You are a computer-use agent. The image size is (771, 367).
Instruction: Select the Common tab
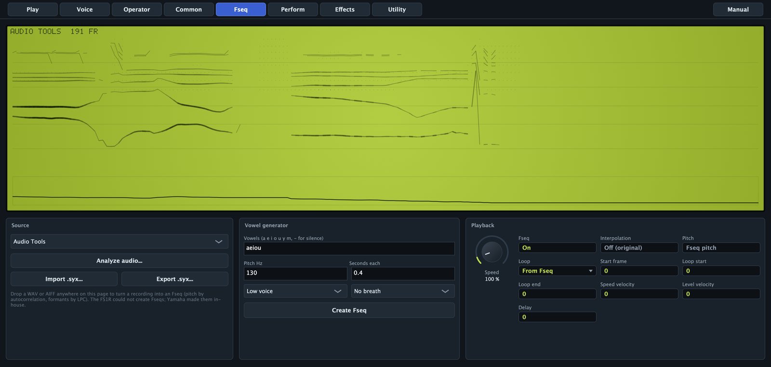189,10
